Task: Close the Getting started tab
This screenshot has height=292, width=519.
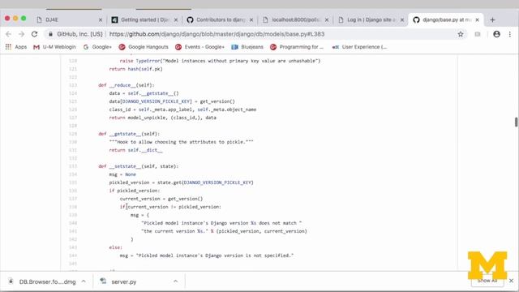Action: pyautogui.click(x=176, y=19)
